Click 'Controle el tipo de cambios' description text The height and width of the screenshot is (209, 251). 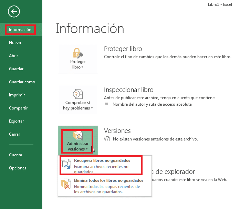[168, 57]
